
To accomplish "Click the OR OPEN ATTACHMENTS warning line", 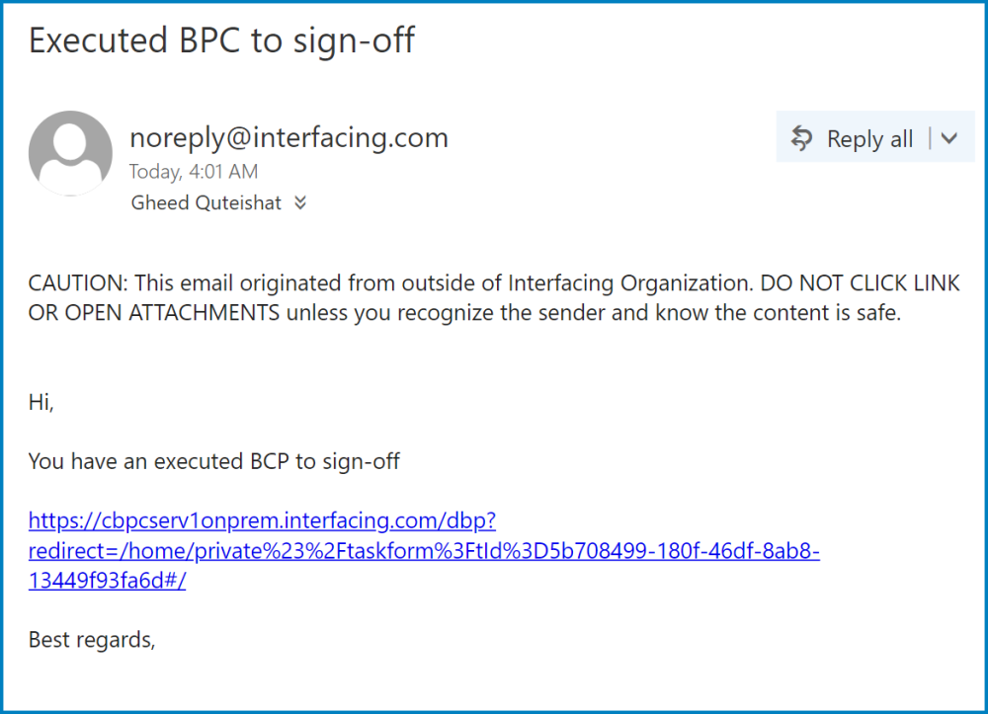I will [x=154, y=314].
